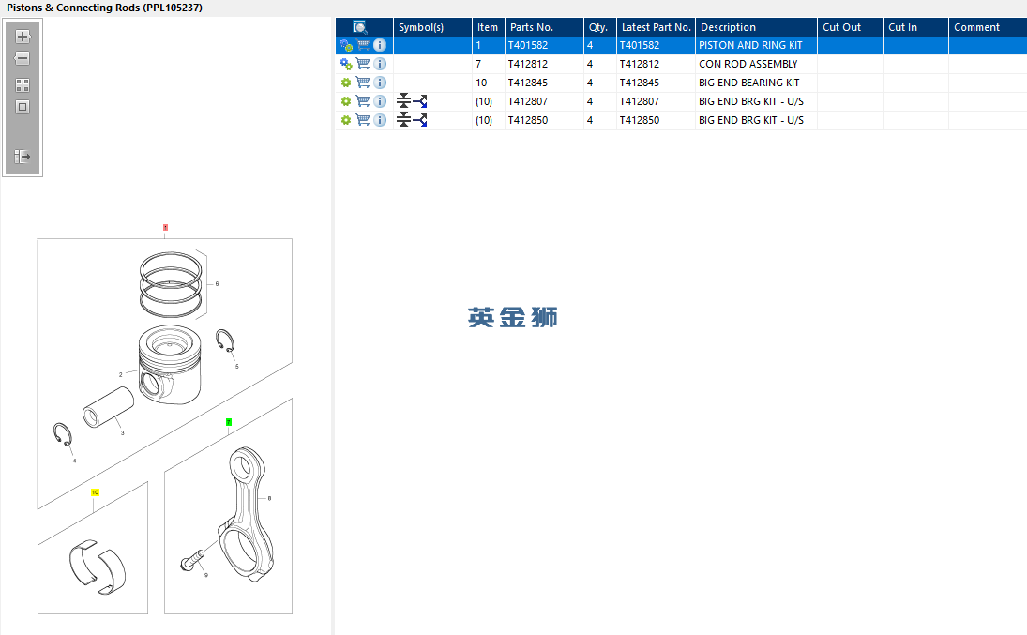This screenshot has width=1027, height=635.
Task: Sort by Item column header
Action: pos(488,27)
